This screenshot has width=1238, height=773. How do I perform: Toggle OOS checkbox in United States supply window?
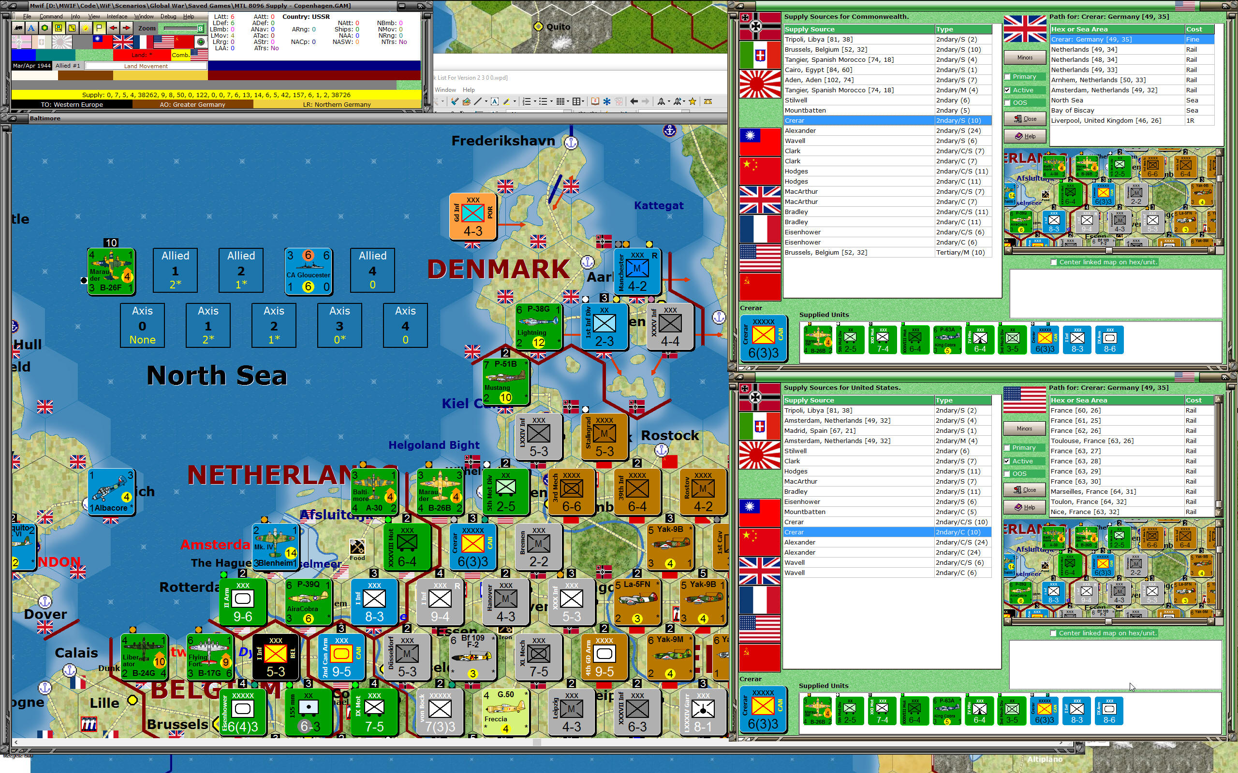tap(1007, 474)
